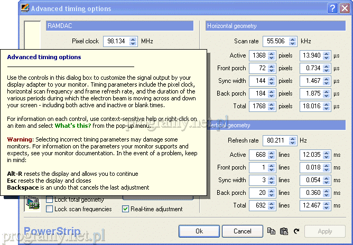Decrease vertical Back porch lines with down arrow
This screenshot has height=245, width=353.
tap(272, 195)
